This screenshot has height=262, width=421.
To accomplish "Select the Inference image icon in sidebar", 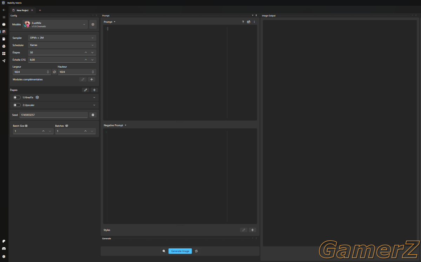I will (4, 32).
